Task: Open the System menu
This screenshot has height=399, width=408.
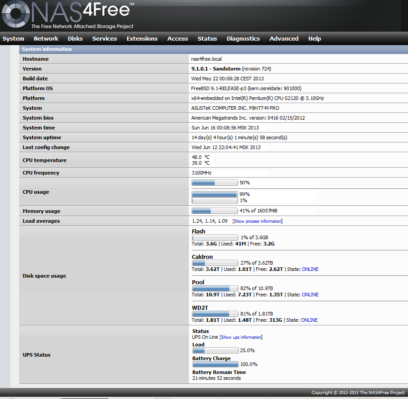Action: point(13,38)
